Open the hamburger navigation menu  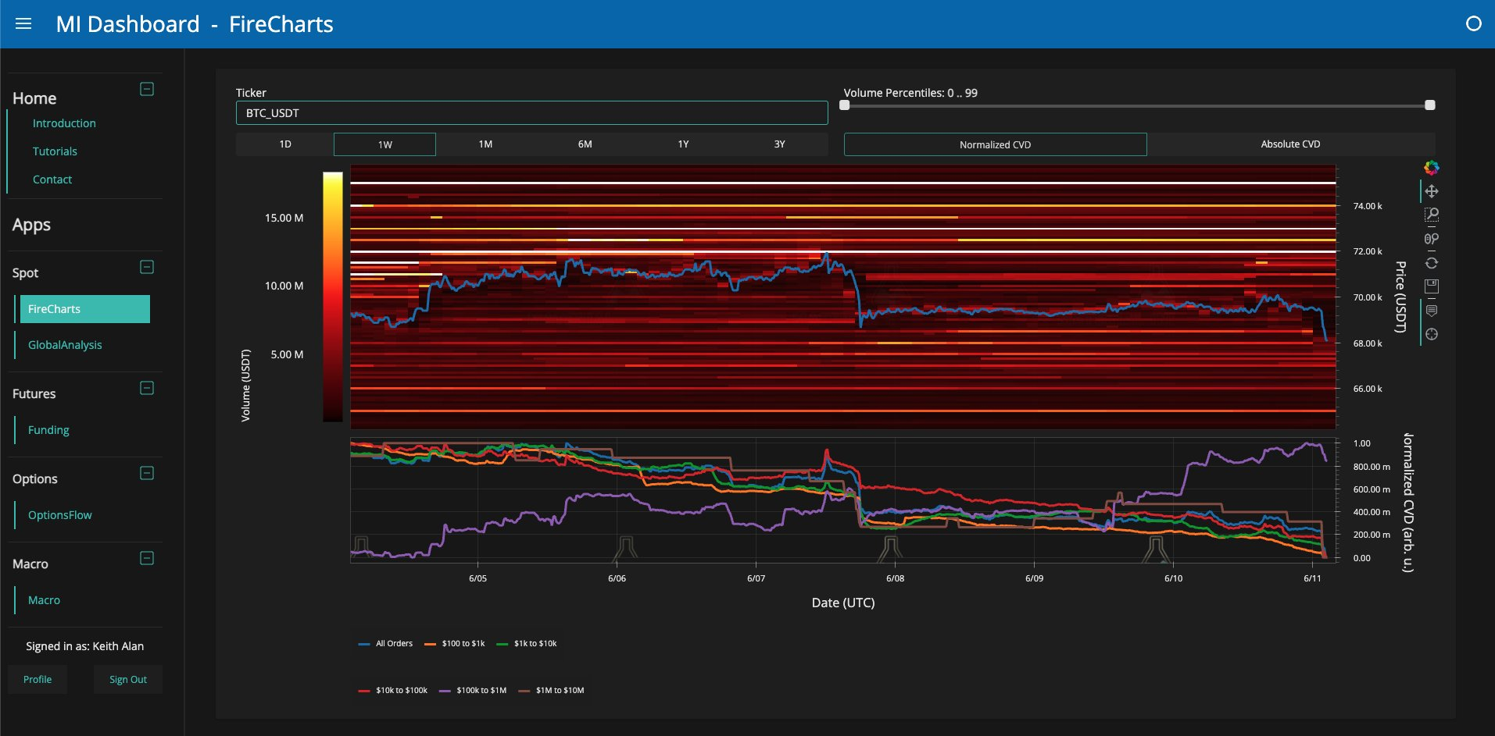[23, 23]
